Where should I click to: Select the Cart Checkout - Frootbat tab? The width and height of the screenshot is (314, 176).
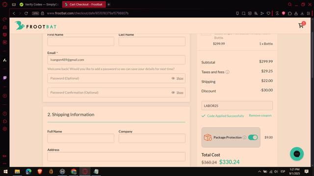click(84, 4)
